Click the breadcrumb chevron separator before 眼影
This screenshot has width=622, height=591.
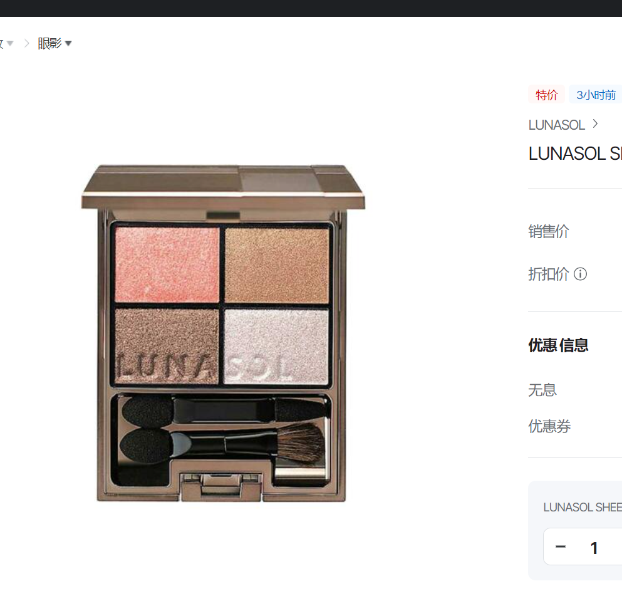26,43
